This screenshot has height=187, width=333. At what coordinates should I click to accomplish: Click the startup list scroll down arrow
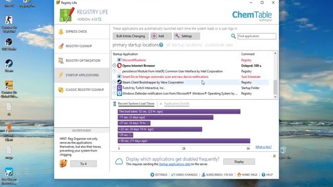(x=275, y=97)
